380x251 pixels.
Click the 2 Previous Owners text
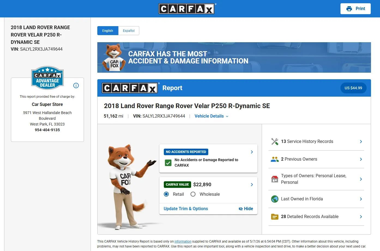[299, 159]
